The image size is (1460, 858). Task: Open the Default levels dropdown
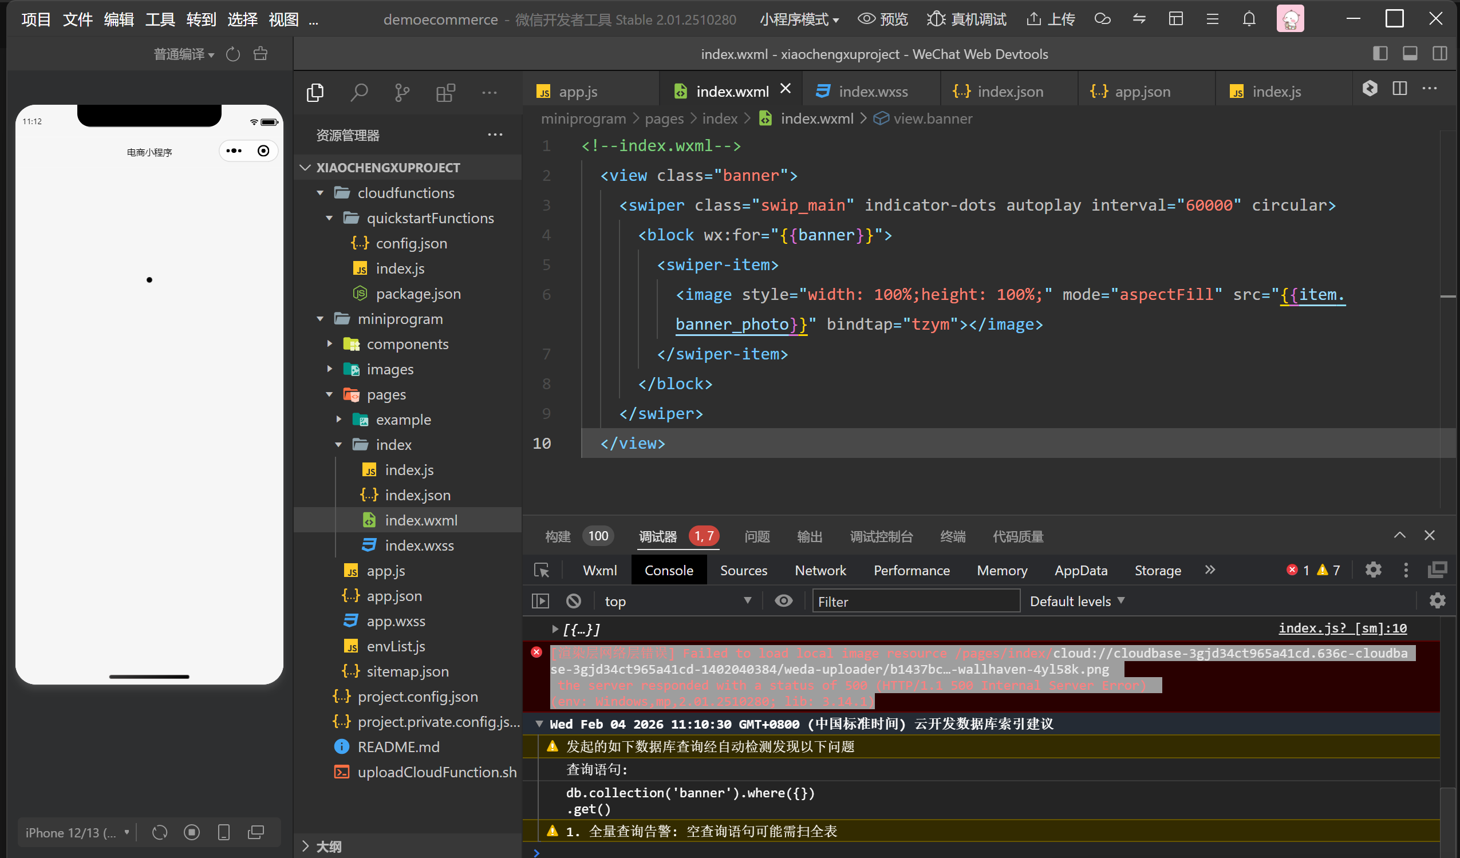(x=1076, y=601)
